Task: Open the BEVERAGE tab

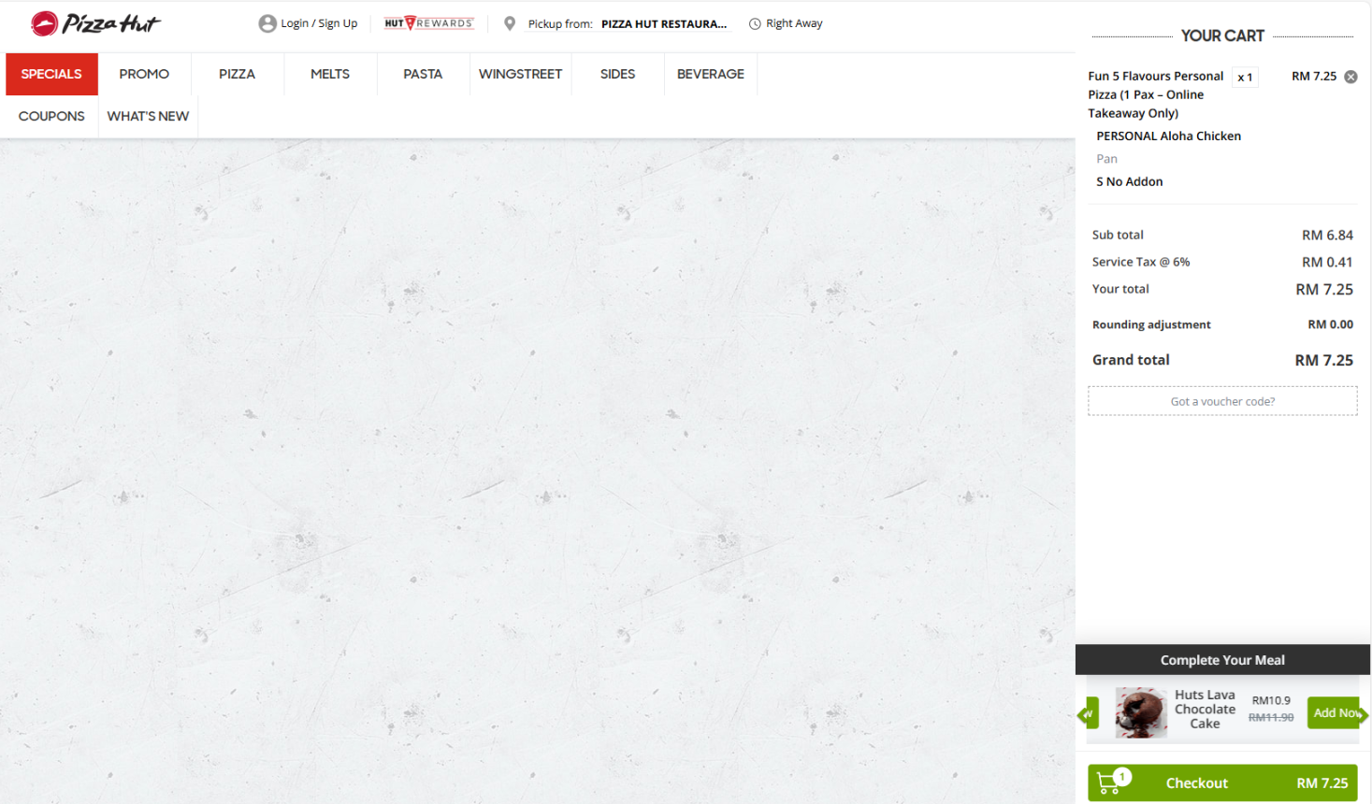Action: click(711, 74)
